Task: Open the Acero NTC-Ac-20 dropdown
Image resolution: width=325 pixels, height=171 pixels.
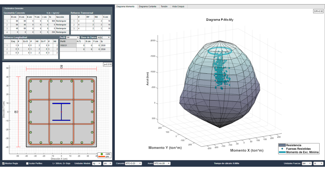Action: tap(162, 163)
